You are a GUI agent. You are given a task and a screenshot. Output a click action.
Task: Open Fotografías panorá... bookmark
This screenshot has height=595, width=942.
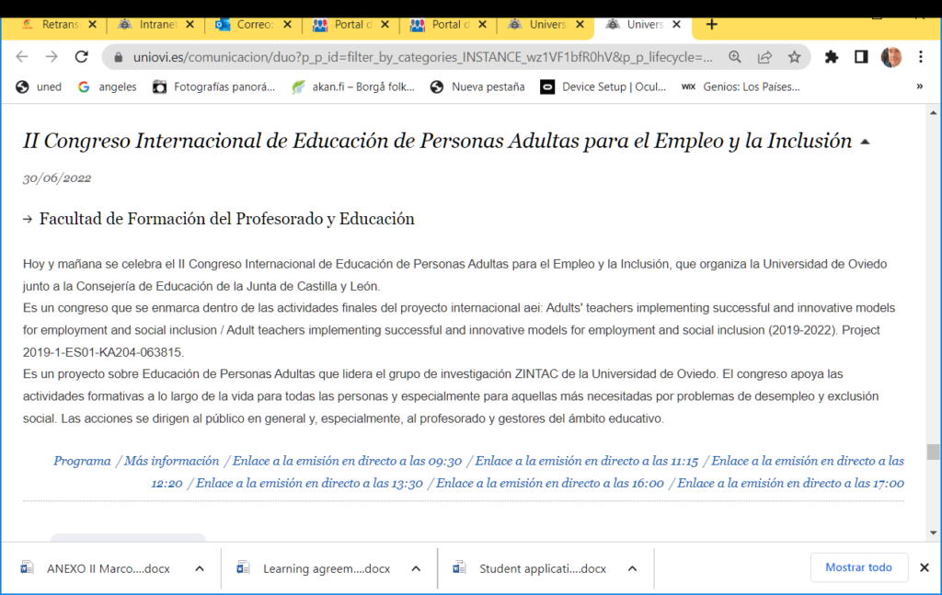(213, 87)
